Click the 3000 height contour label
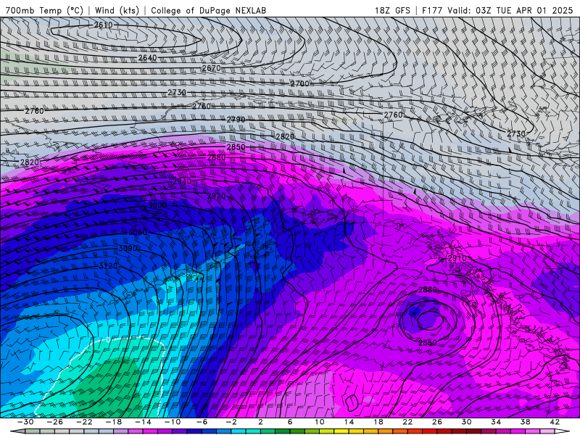 [x=157, y=205]
